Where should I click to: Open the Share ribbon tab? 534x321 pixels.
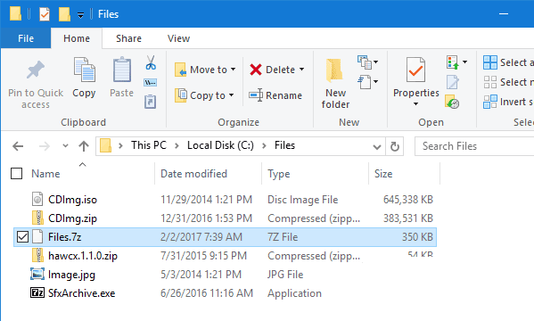click(x=128, y=38)
